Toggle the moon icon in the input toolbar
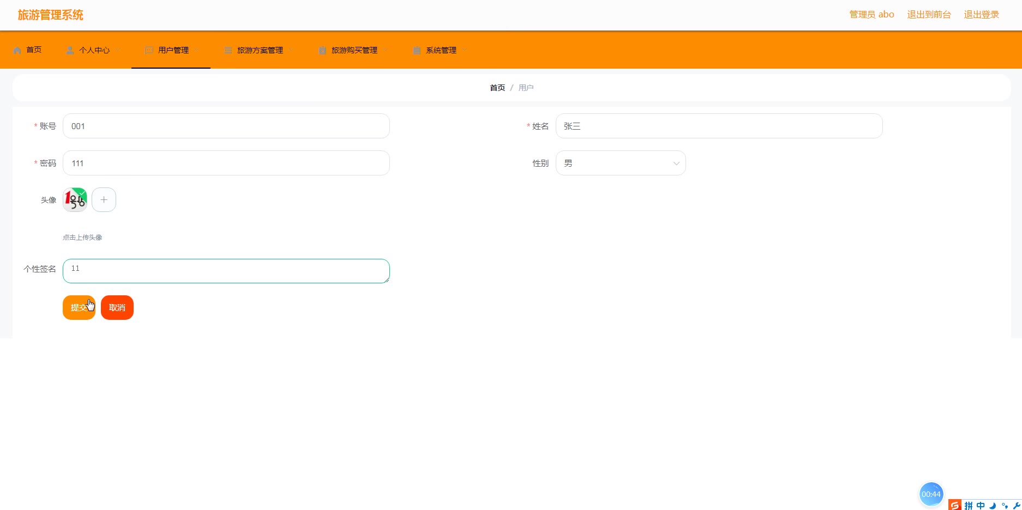The image size is (1022, 510). 993,506
